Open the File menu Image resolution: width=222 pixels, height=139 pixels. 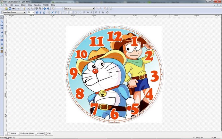pos(6,5)
